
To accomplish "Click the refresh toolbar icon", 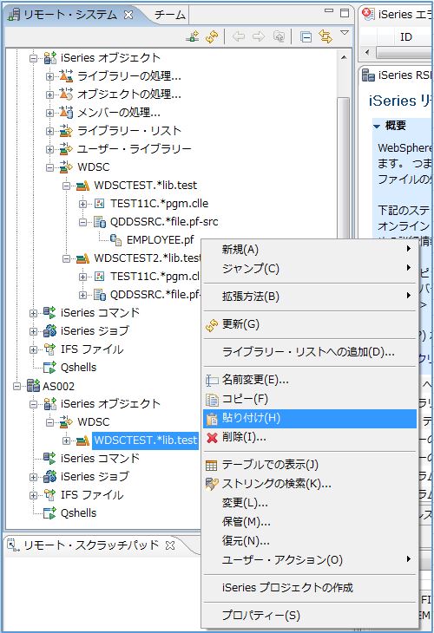I will [x=211, y=36].
